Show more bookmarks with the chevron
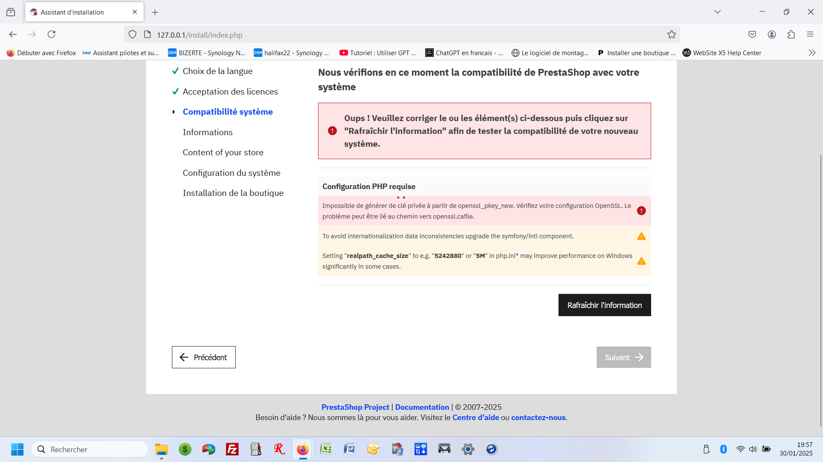The image size is (823, 462). tap(812, 53)
